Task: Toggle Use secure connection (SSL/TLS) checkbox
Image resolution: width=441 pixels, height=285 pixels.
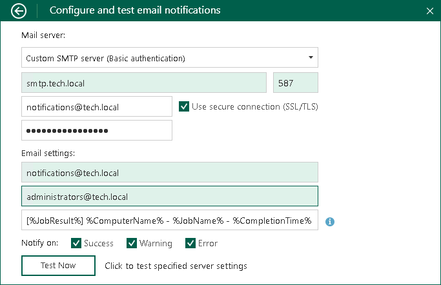Action: point(184,106)
